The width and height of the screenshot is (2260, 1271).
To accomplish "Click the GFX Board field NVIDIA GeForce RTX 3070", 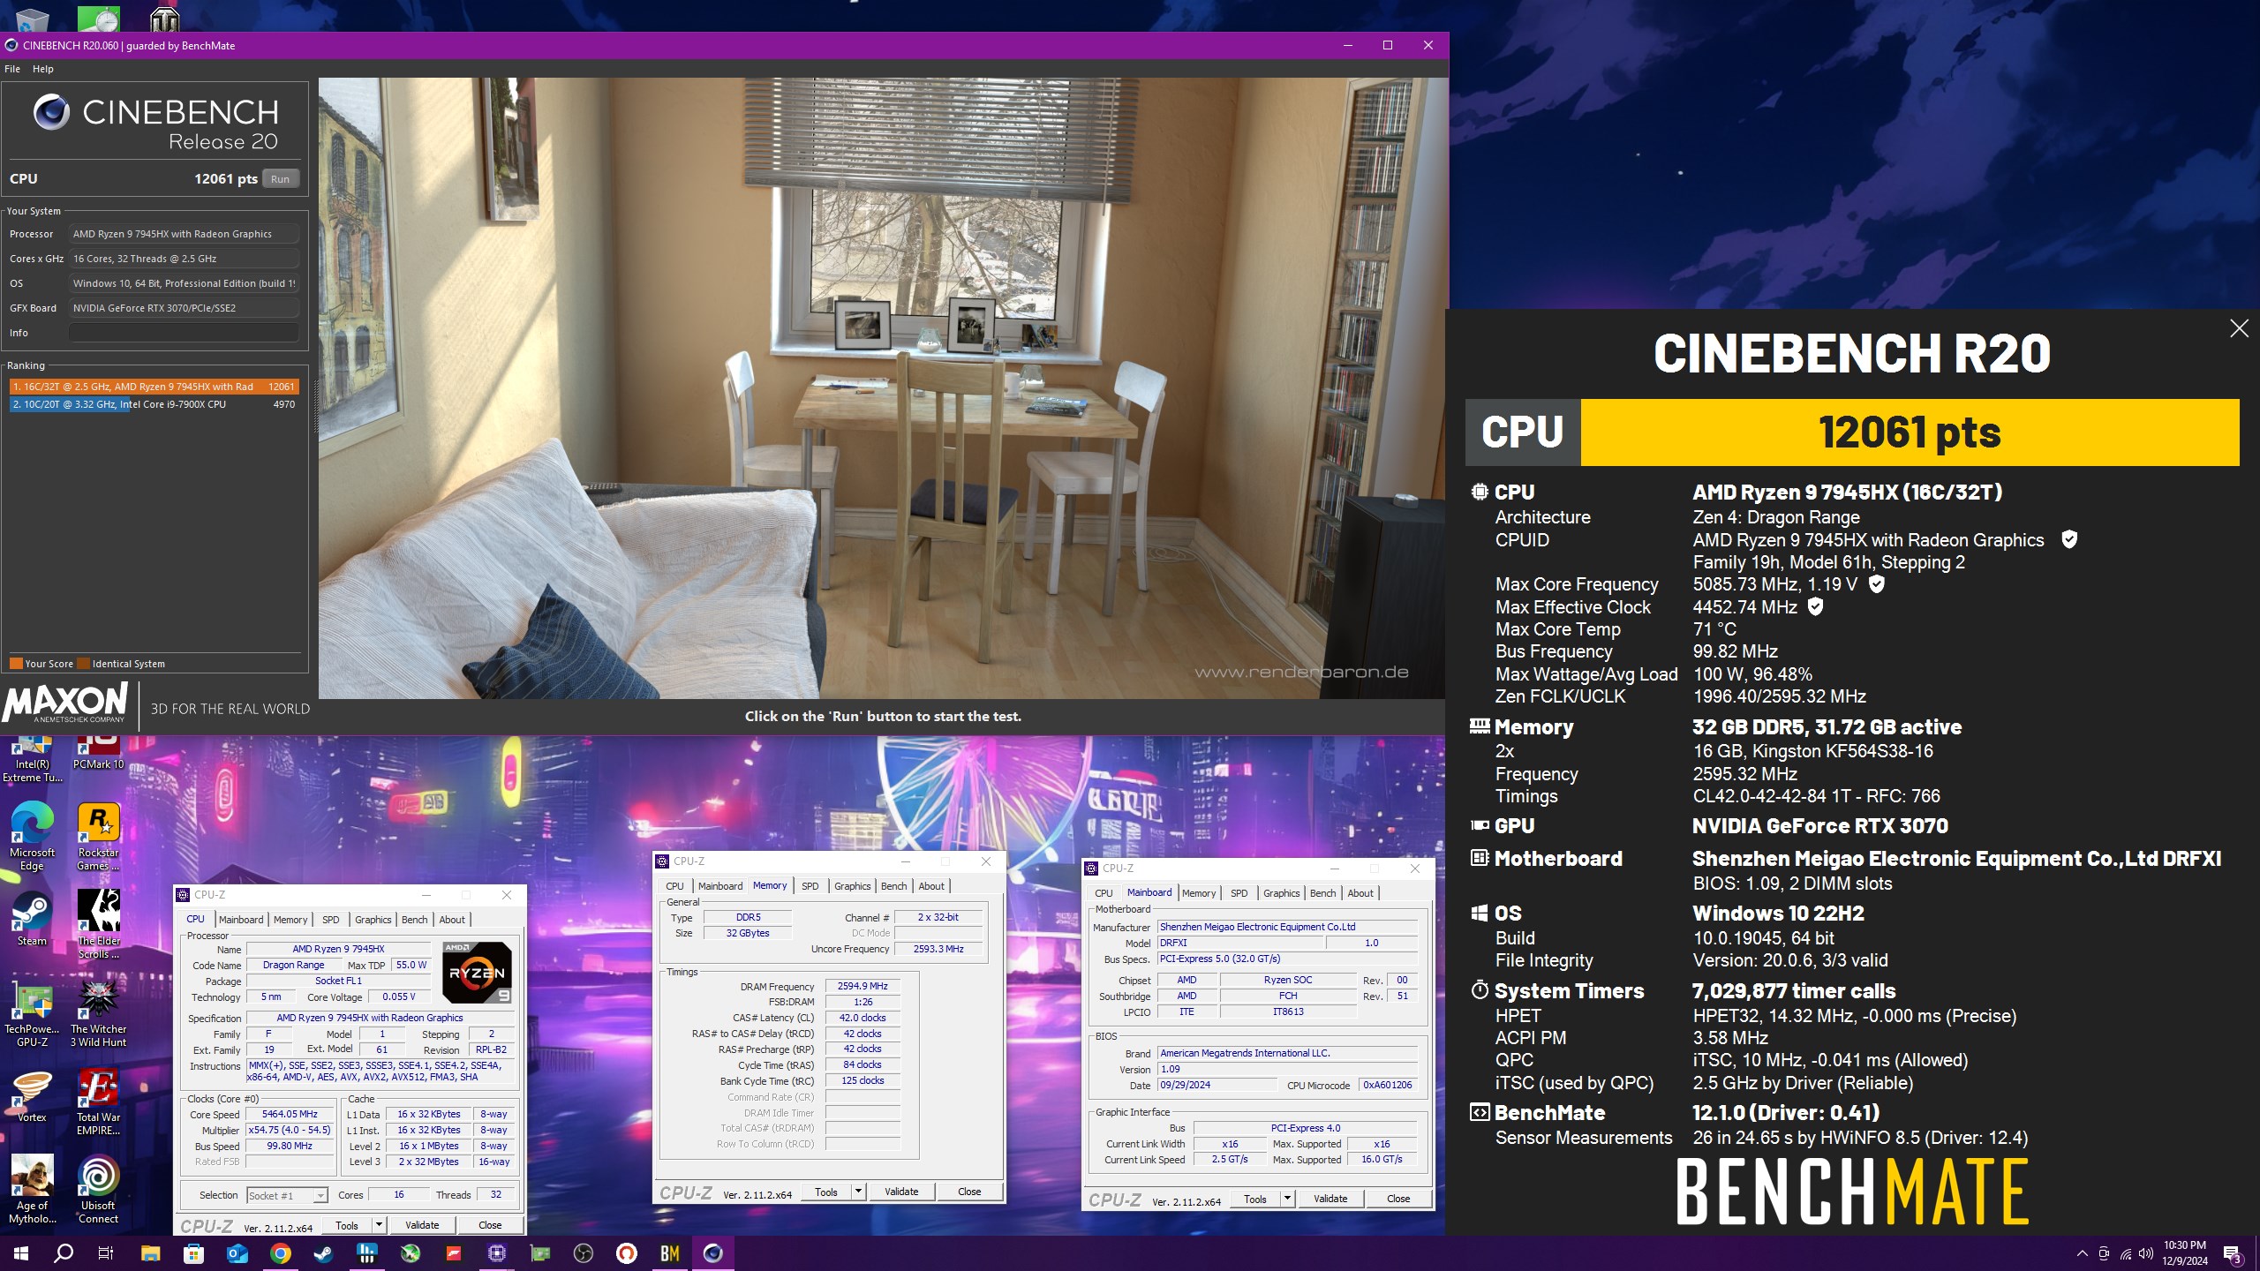I will tap(184, 308).
